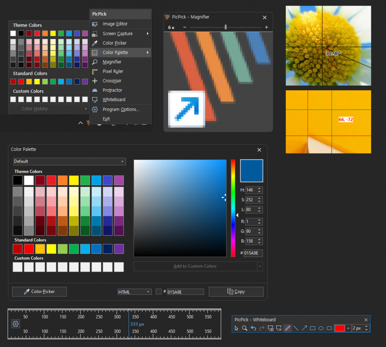Screen dimensions: 386x347
Task: Open the pixel ruler settings gear
Action: pyautogui.click(x=15, y=324)
